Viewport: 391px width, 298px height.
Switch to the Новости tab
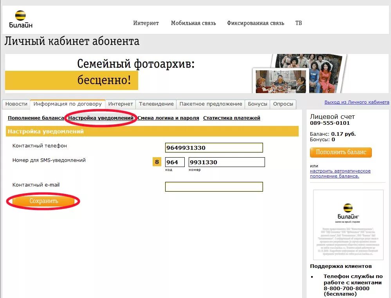click(16, 104)
